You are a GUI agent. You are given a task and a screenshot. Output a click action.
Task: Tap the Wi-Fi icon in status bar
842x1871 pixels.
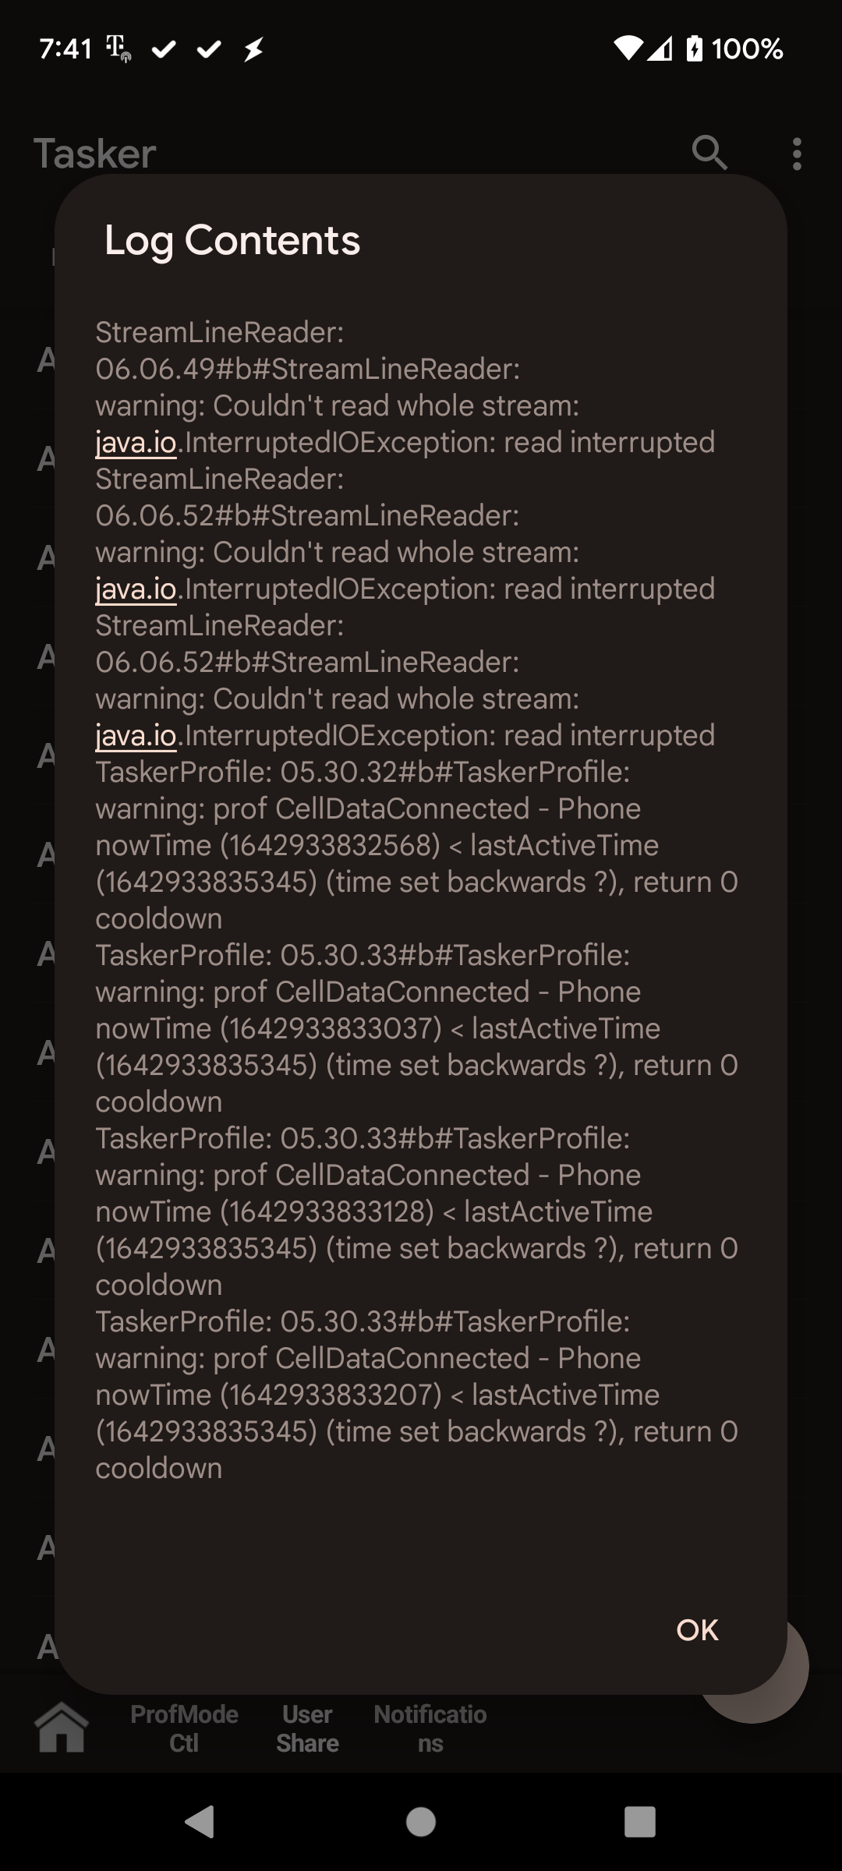tap(628, 49)
